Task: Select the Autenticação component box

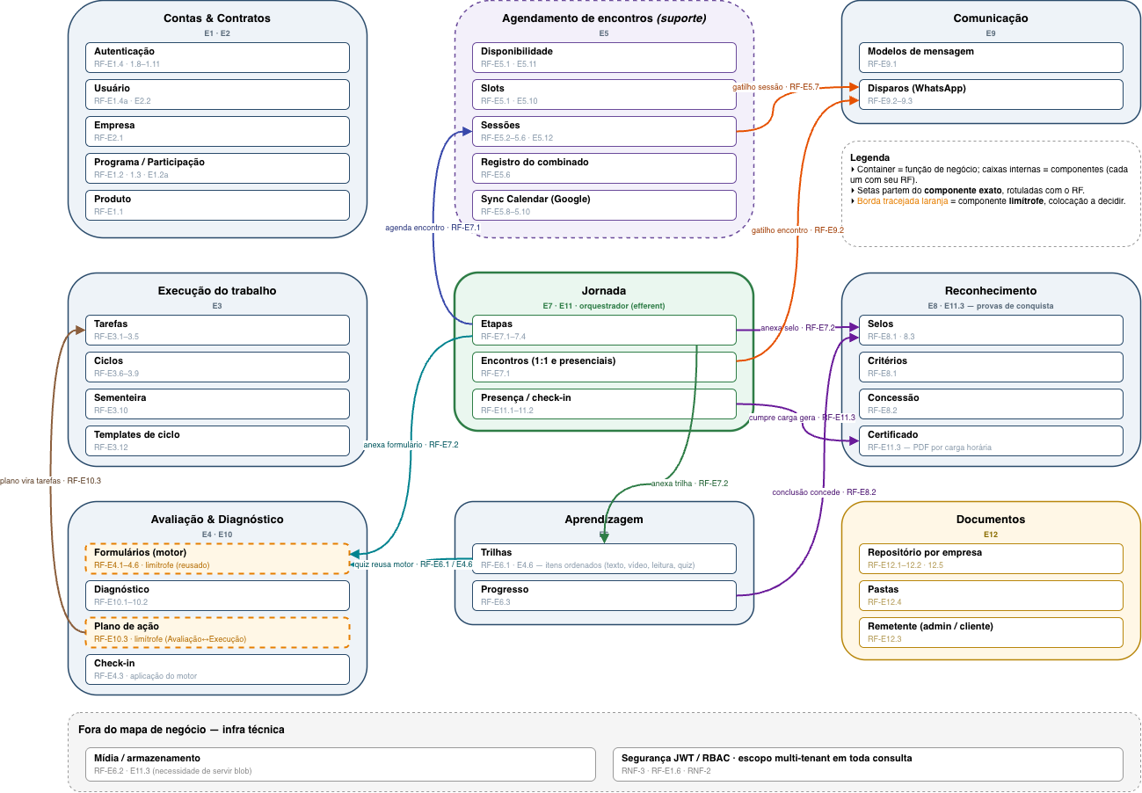Action: 217,57
